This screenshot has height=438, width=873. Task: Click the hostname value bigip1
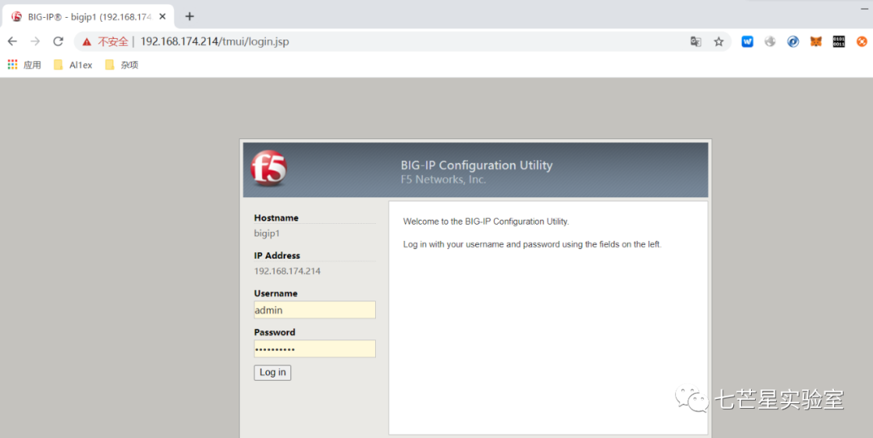coord(267,234)
